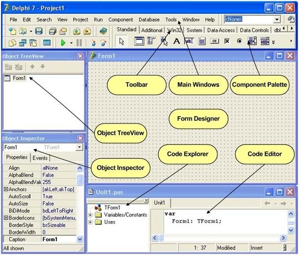
Task: Expand the Anchors property
Action: 6,189
